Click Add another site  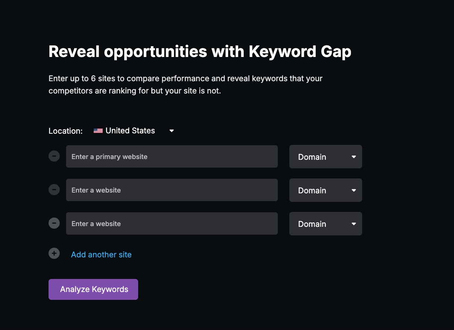point(101,254)
